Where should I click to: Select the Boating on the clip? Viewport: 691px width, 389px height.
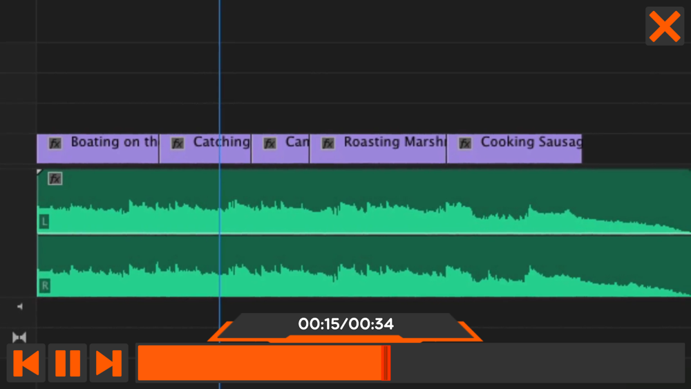tap(98, 149)
